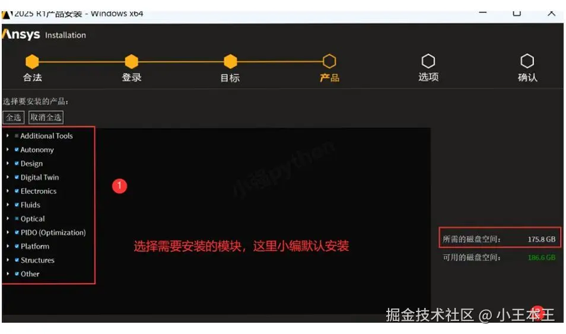The height and width of the screenshot is (334, 566).
Task: Expand the Fluids tree node
Action: [x=8, y=205]
